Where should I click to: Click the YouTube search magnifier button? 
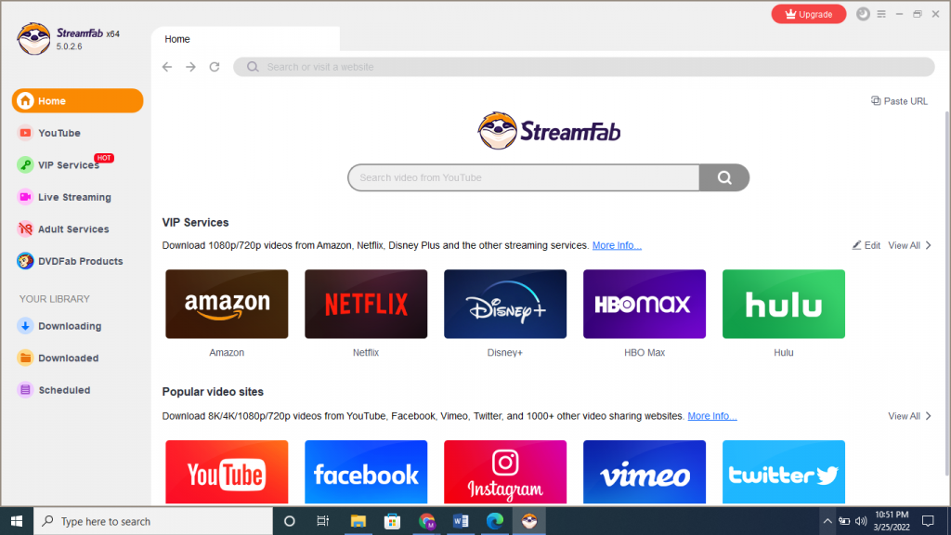click(x=724, y=177)
